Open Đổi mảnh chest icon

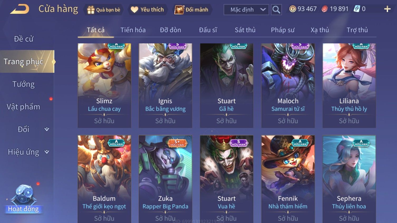pyautogui.click(x=179, y=10)
